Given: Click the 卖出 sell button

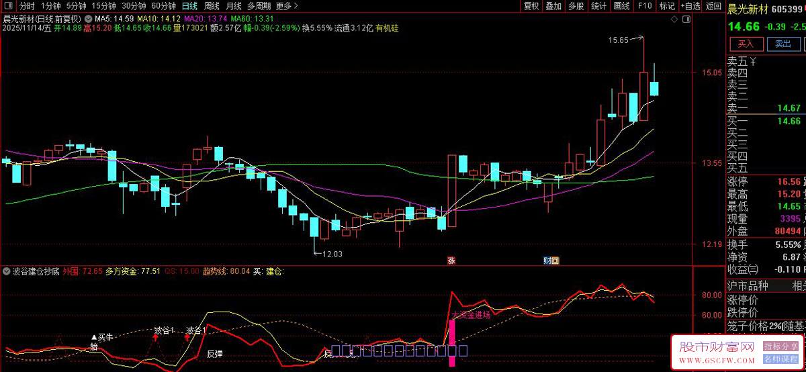Looking at the screenshot, I should [x=783, y=44].
